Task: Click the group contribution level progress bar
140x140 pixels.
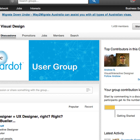Action: 122,107
